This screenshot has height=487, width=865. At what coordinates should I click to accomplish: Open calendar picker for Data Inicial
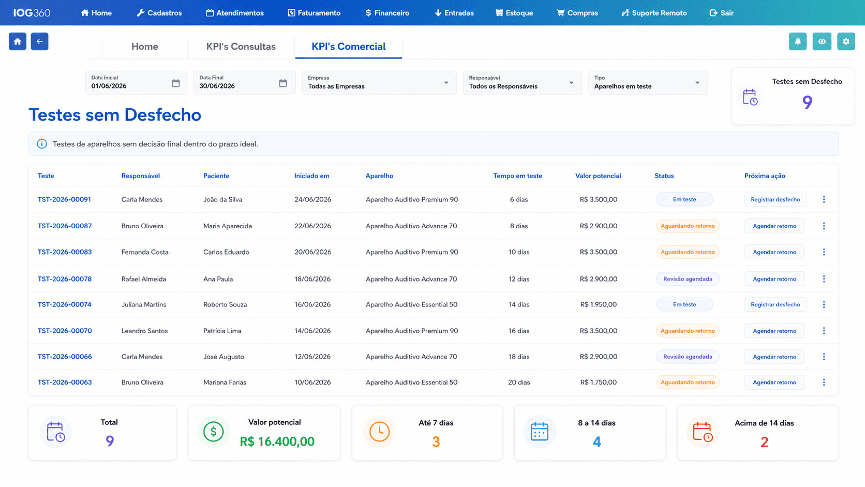[x=176, y=83]
